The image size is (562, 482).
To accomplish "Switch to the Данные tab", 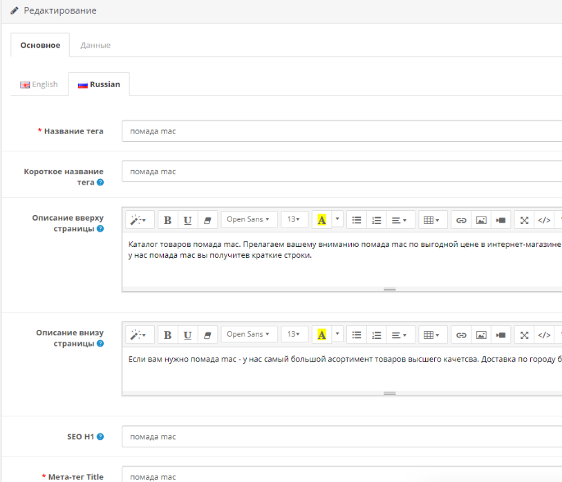I will coord(95,46).
